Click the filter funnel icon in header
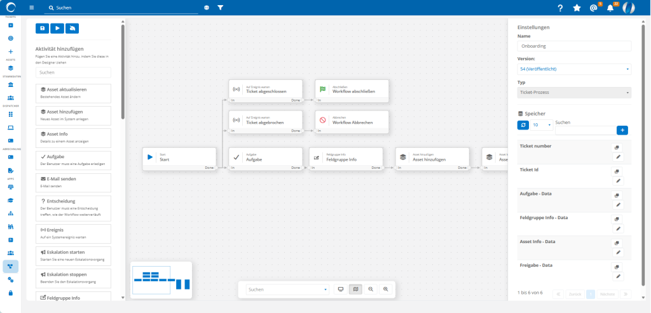This screenshot has width=651, height=313. [x=221, y=8]
